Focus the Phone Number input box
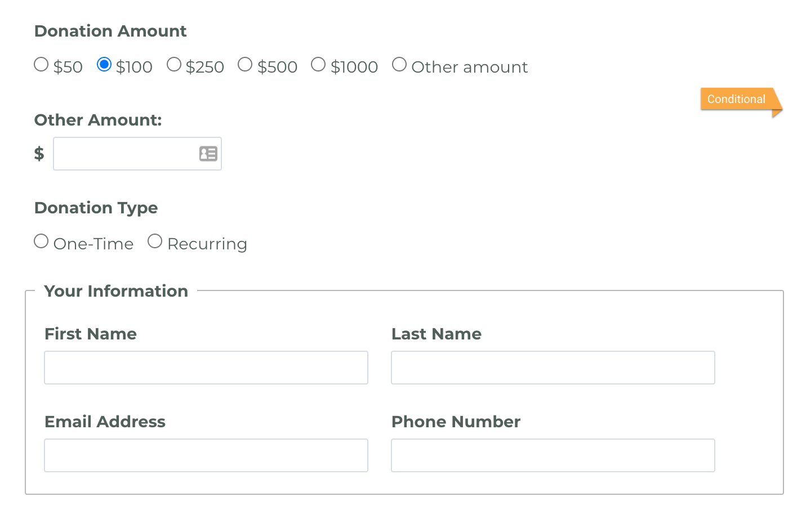The width and height of the screenshot is (806, 510). [553, 455]
